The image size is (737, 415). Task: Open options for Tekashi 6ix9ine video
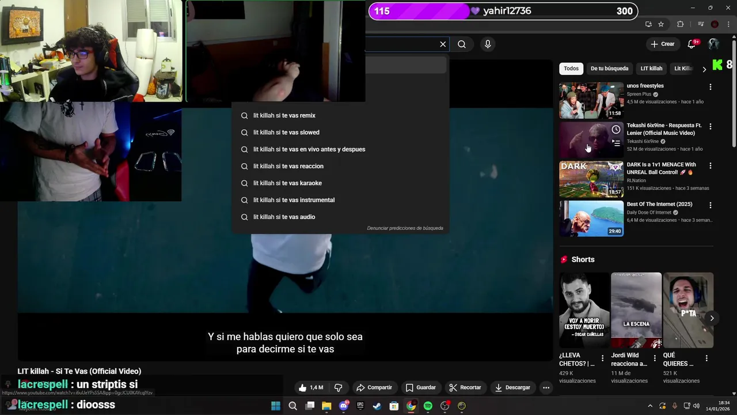(x=710, y=126)
